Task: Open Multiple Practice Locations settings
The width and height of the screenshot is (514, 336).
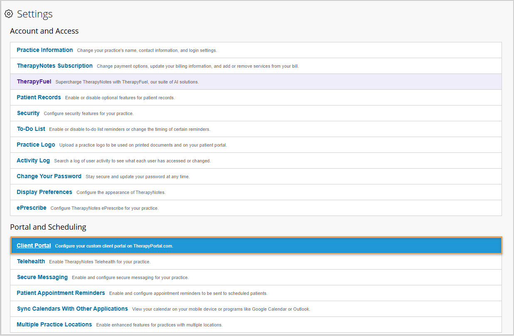Action: 54,324
